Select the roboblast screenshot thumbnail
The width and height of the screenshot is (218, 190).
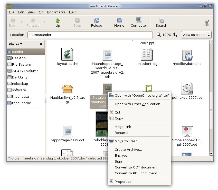pyautogui.click(x=102, y=124)
